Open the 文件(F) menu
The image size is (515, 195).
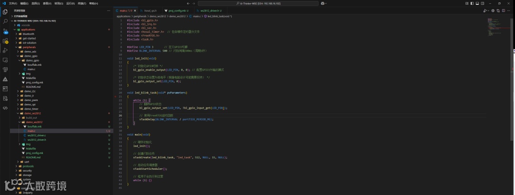coord(13,3)
